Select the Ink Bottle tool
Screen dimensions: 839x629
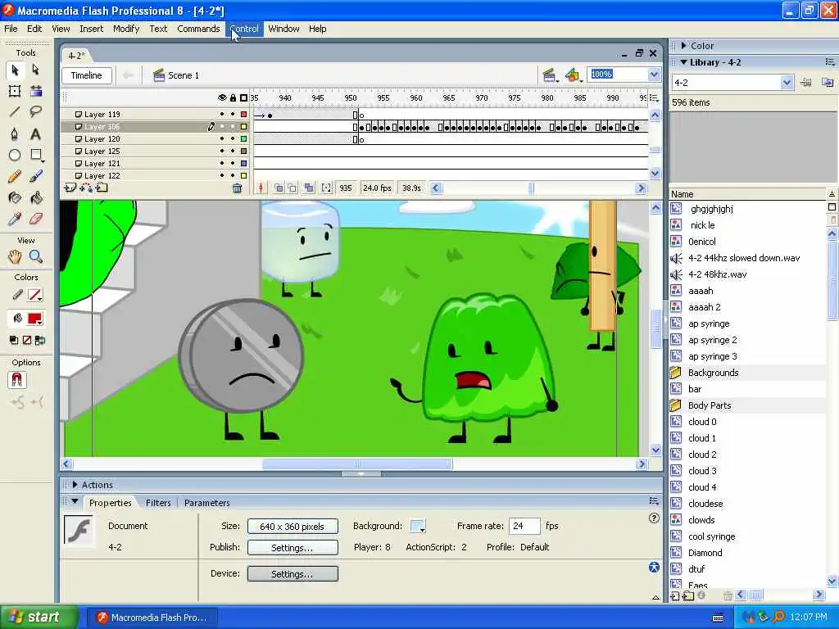tap(15, 198)
